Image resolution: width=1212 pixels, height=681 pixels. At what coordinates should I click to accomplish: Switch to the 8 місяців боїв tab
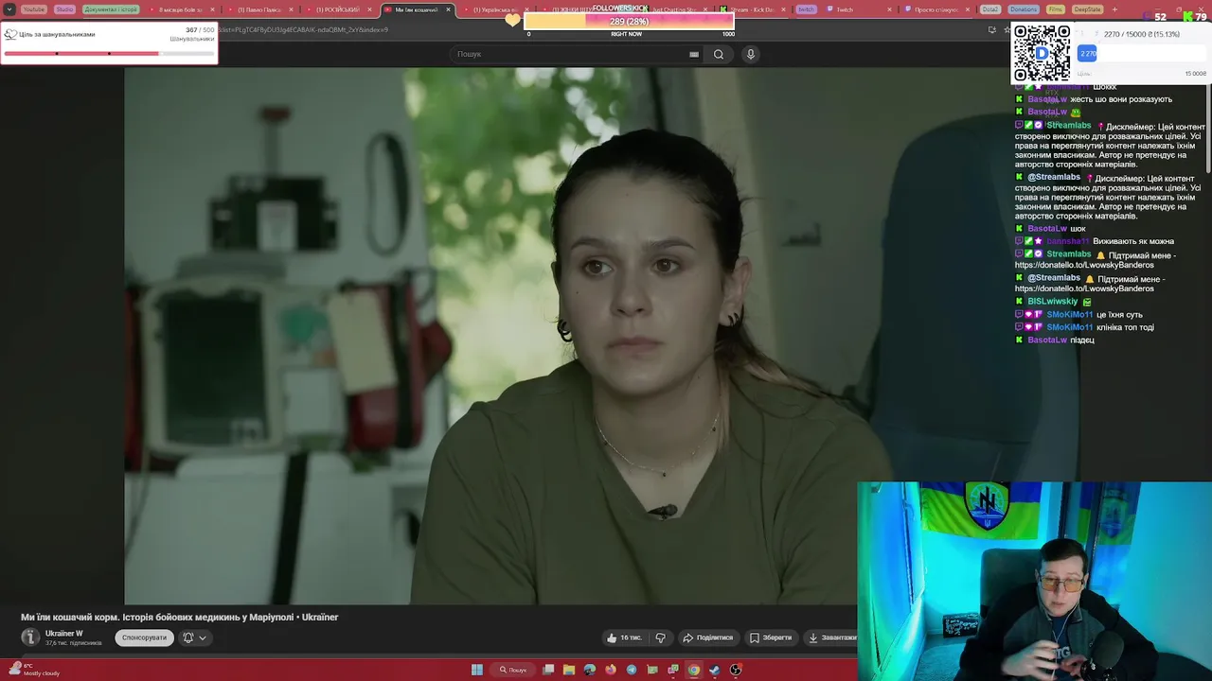[180, 9]
